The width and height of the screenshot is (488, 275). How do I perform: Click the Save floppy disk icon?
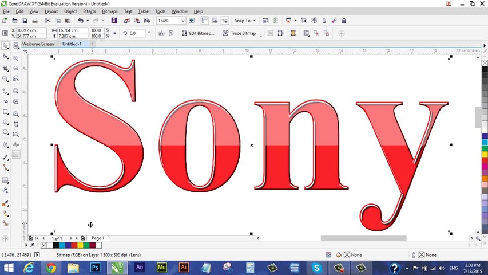point(25,21)
